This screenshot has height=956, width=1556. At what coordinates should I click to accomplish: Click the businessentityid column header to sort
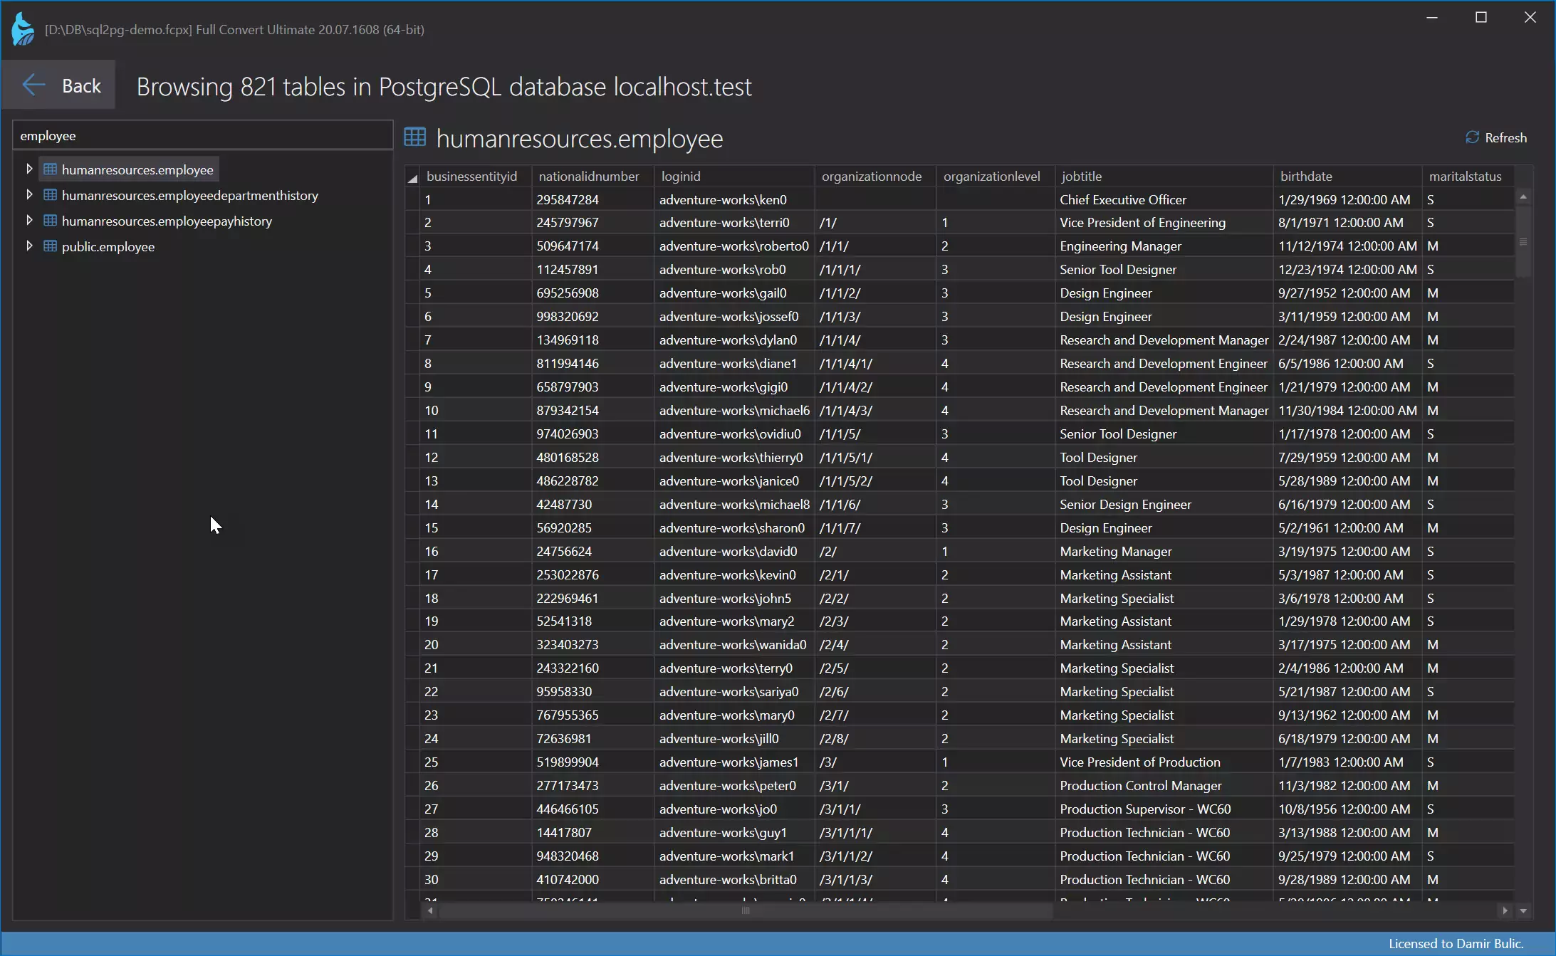coord(471,175)
